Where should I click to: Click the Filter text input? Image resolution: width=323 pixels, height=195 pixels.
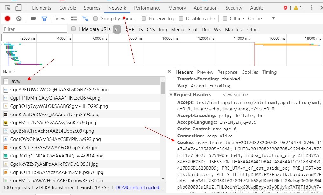pyautogui.click(x=35, y=29)
